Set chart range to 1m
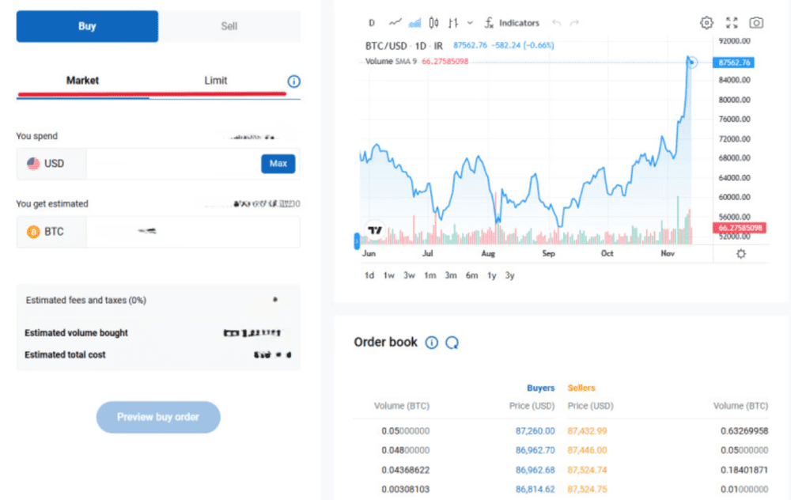 (430, 275)
